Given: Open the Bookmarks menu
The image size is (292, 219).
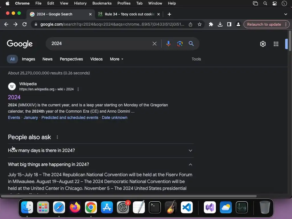Looking at the screenshot, I should tap(102, 3).
